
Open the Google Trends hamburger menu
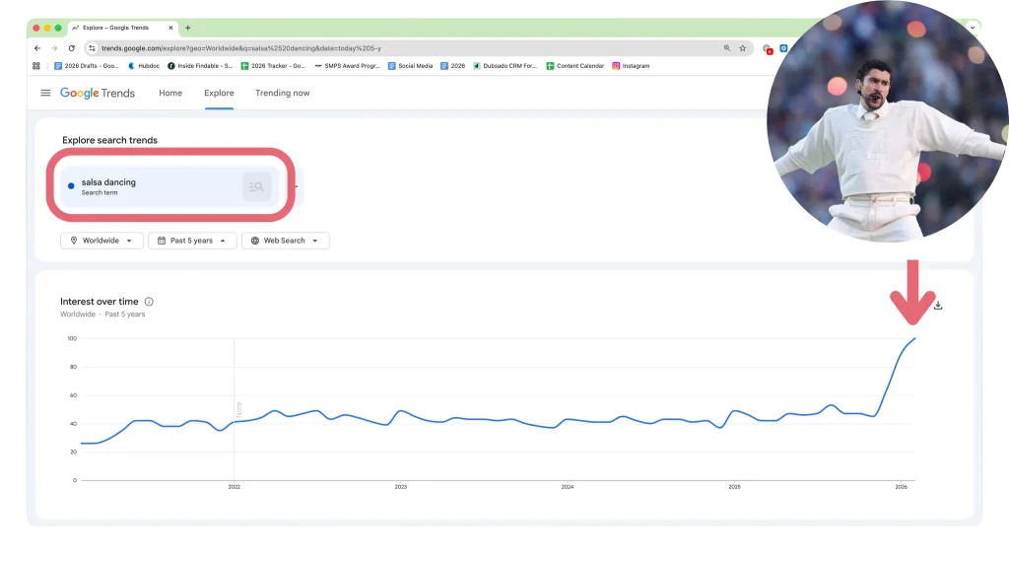pos(45,93)
